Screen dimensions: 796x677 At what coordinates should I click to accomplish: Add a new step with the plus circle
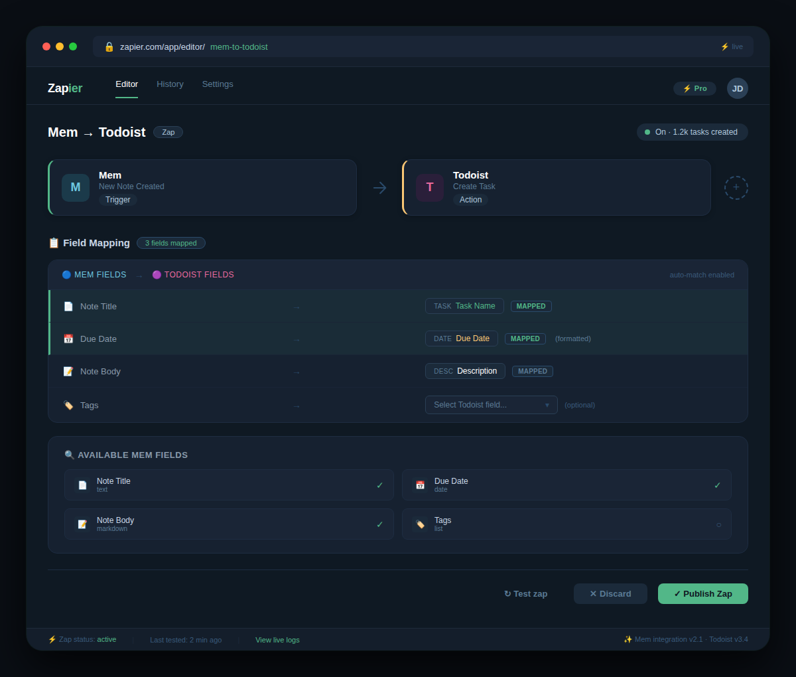[736, 188]
